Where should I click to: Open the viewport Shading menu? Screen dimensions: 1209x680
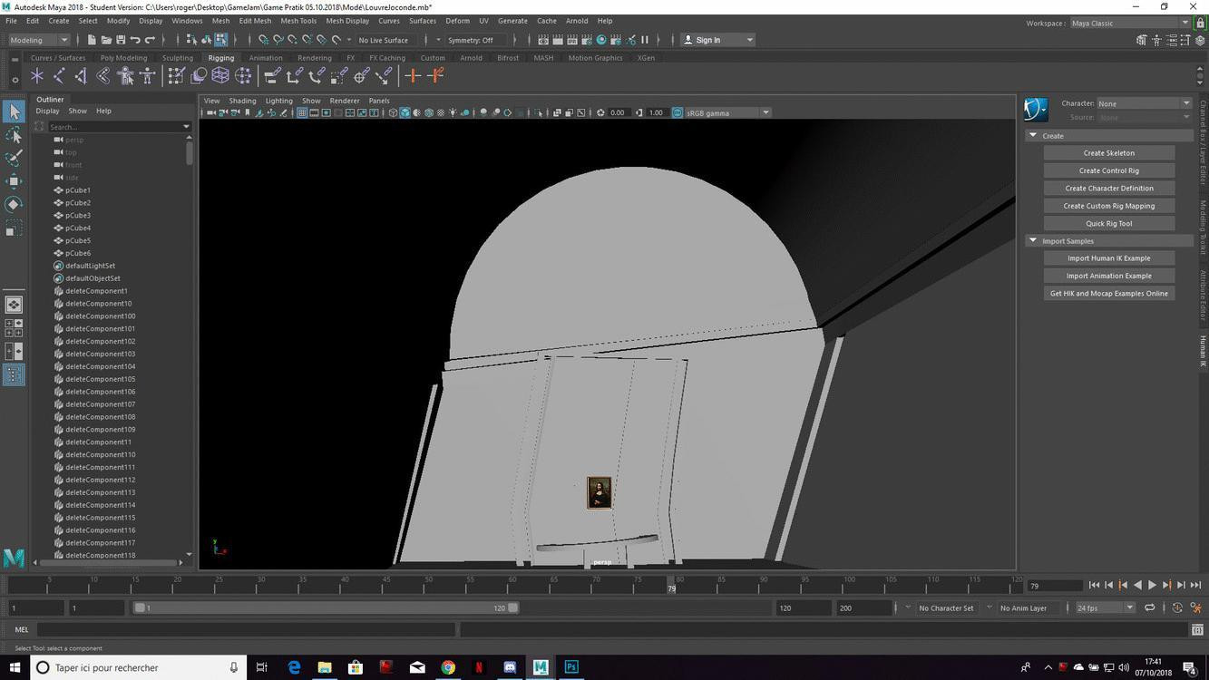point(242,101)
